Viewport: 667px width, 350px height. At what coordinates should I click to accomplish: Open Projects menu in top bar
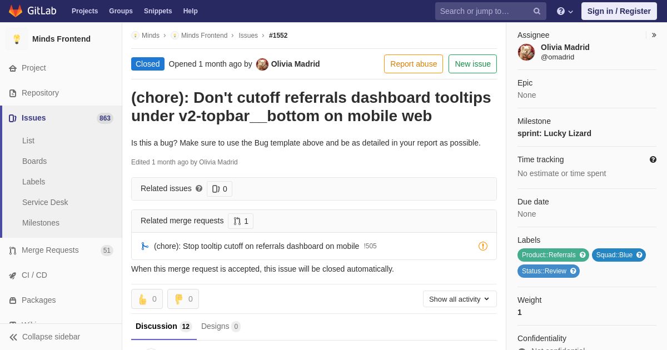(x=84, y=11)
